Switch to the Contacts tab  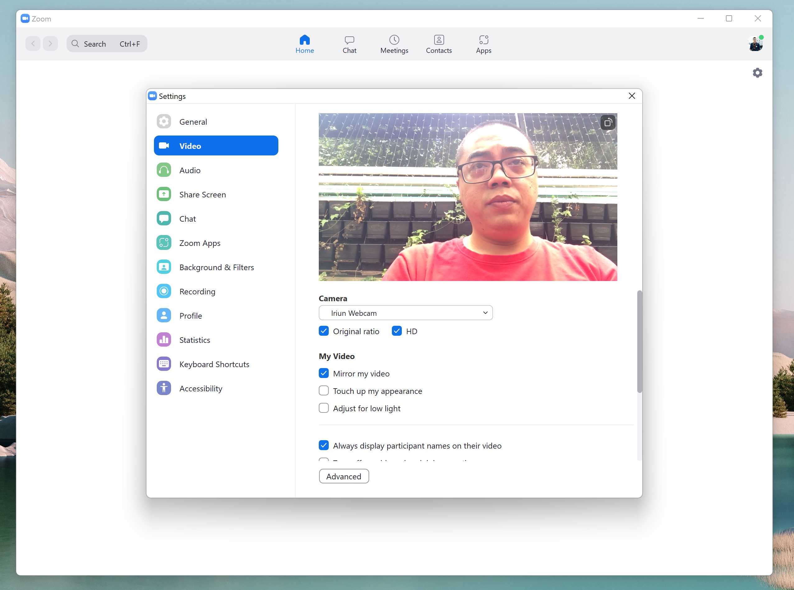(x=439, y=44)
